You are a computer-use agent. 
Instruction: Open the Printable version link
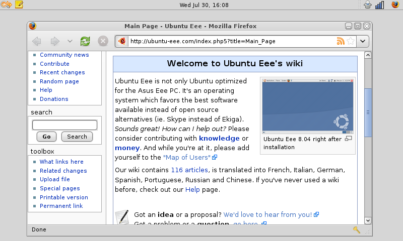(64, 197)
